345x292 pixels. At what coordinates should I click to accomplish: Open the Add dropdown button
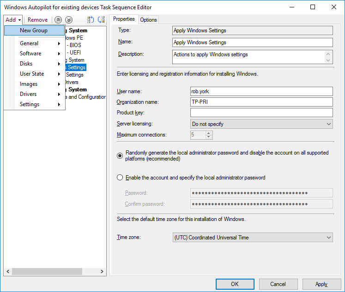coord(13,20)
